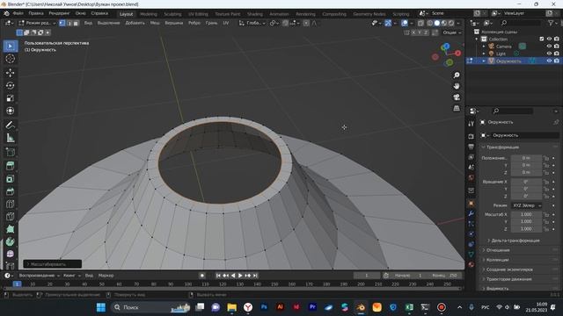Select the Extrude Region tool
Viewport: 563px width, 316px height.
10,166
